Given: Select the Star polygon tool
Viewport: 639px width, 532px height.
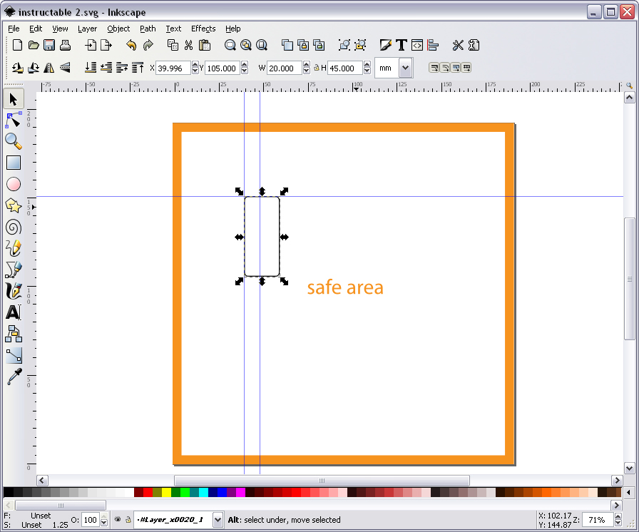Looking at the screenshot, I should pyautogui.click(x=14, y=205).
